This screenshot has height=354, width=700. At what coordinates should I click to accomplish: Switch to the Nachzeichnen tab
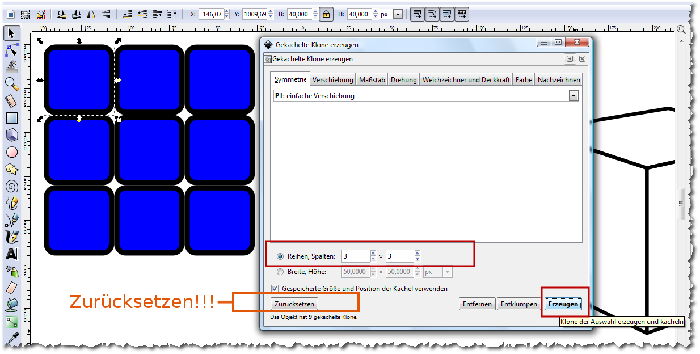click(559, 80)
